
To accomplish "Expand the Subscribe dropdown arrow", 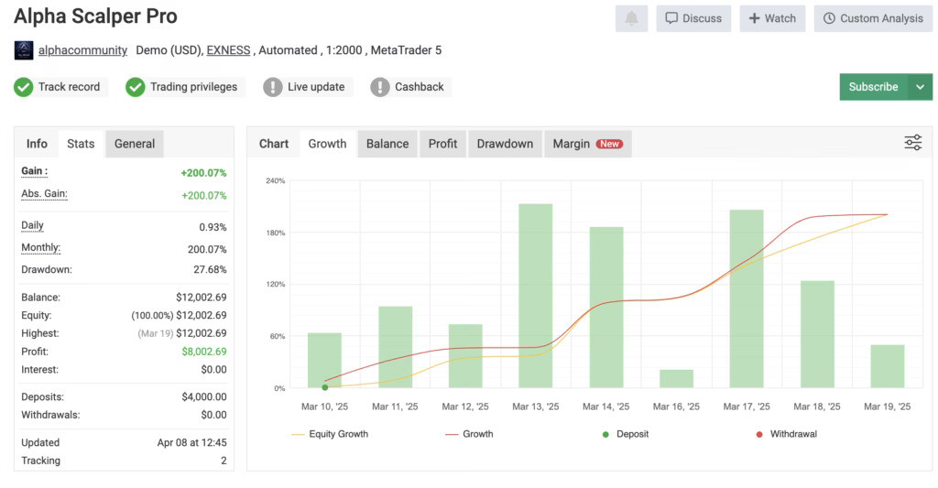I will click(x=920, y=87).
